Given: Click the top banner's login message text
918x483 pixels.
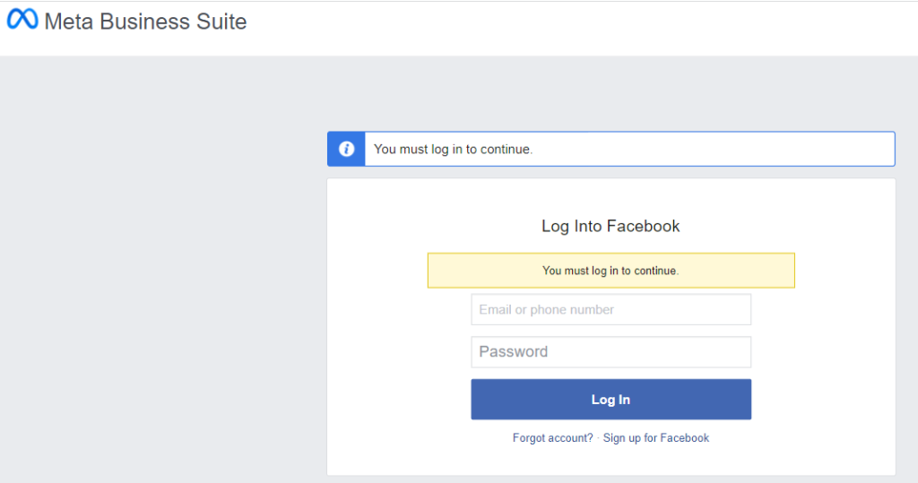Looking at the screenshot, I should coord(453,149).
